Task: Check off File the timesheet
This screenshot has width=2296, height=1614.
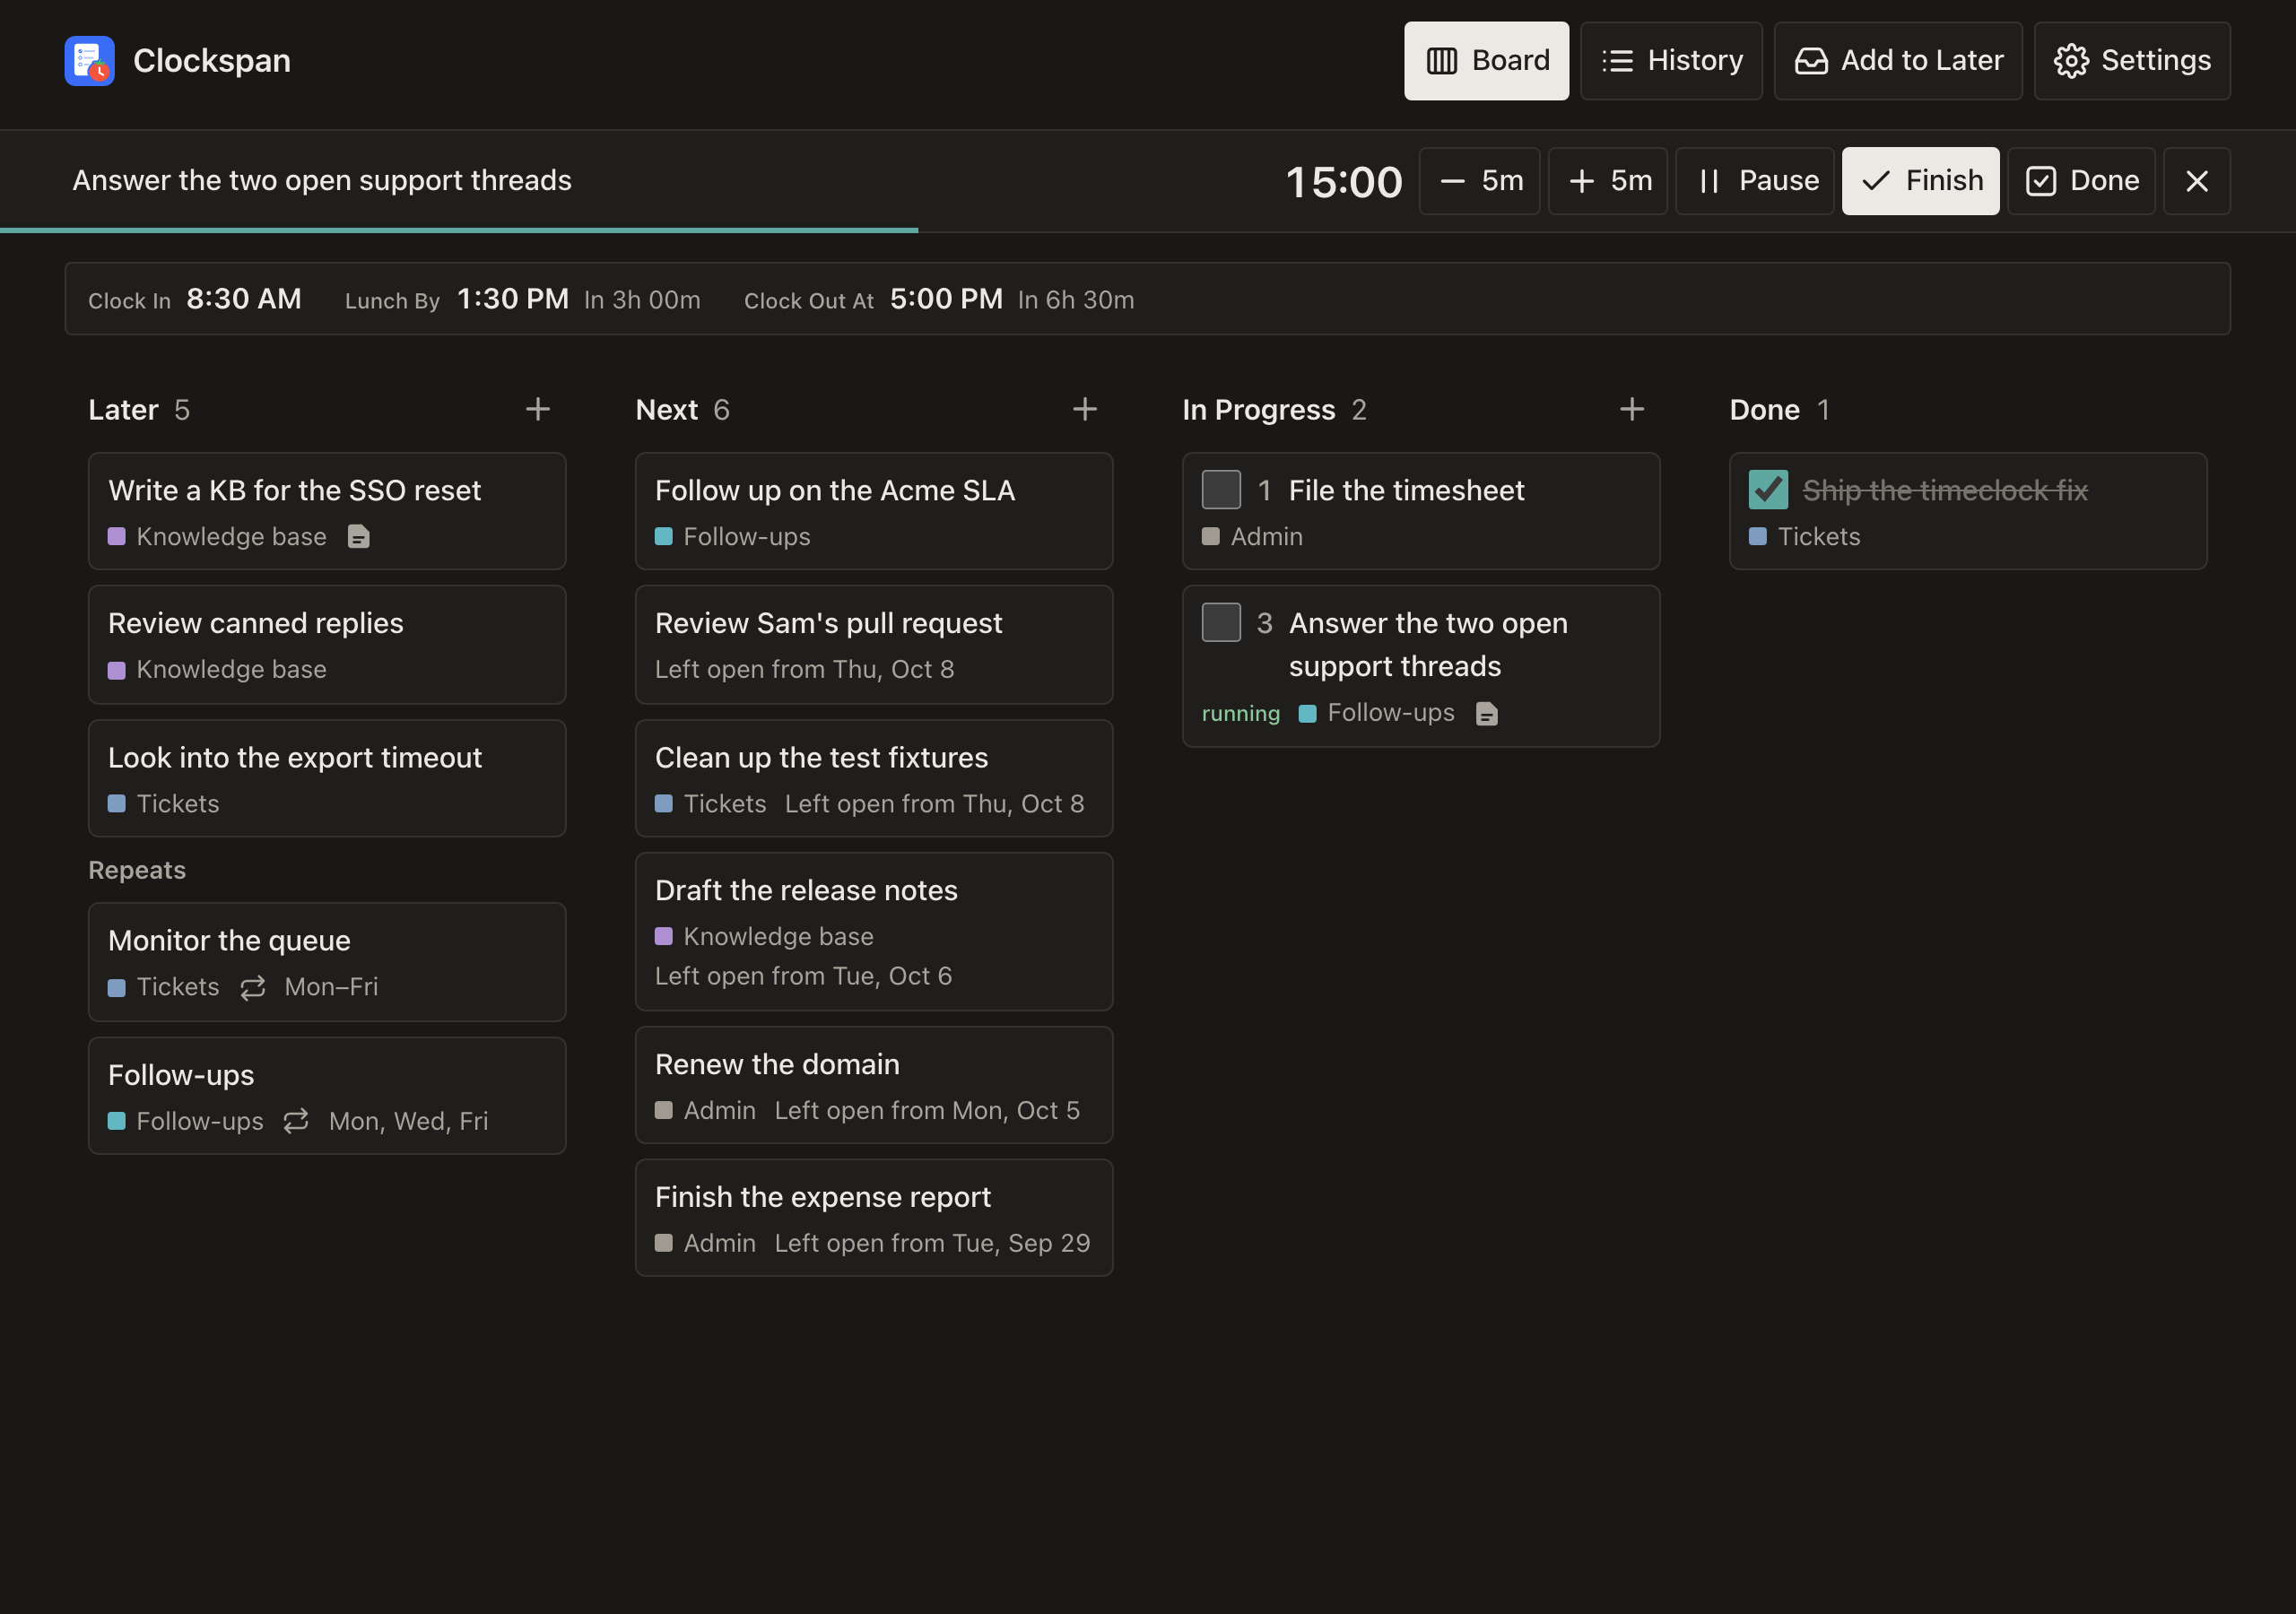Action: [1221, 490]
